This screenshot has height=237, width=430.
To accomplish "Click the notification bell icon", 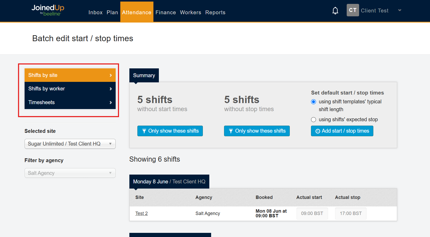I will click(x=335, y=11).
